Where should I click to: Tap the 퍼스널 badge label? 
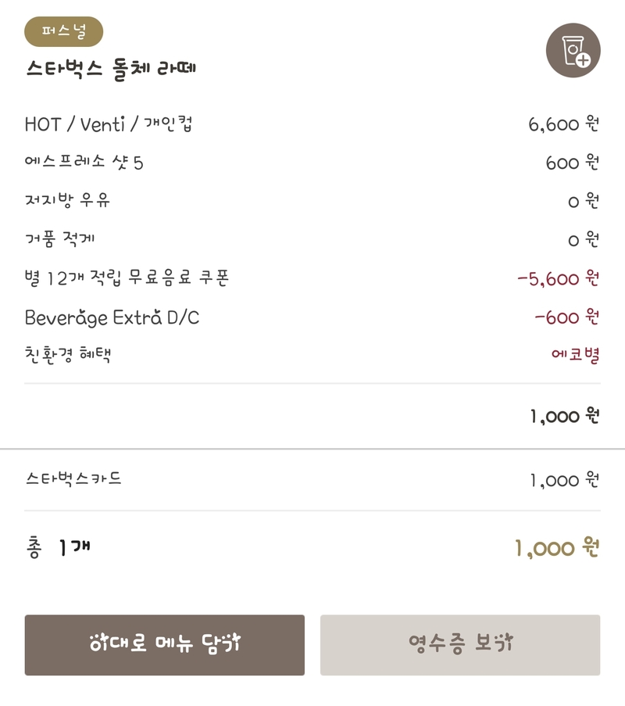click(x=64, y=31)
